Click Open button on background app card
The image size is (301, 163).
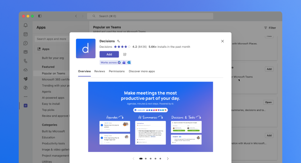coord(268,102)
